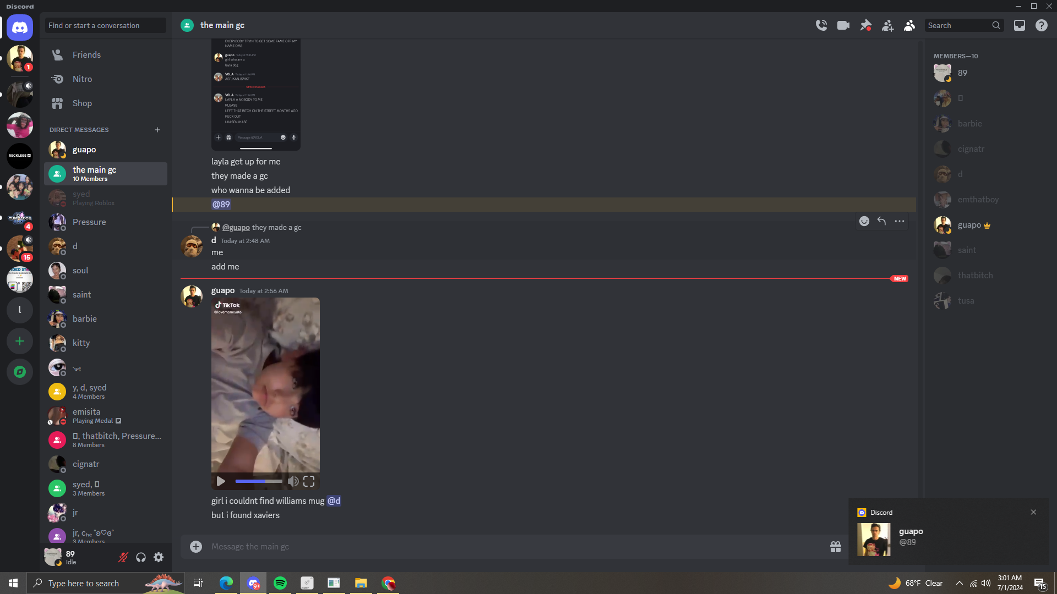Open Discord help
Viewport: 1057px width, 594px height.
point(1042,25)
